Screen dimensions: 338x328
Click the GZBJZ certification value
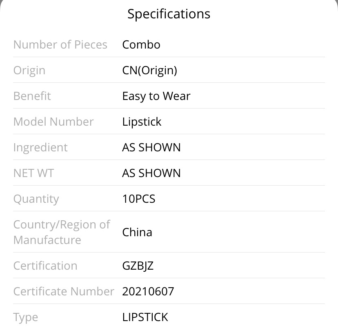(138, 266)
